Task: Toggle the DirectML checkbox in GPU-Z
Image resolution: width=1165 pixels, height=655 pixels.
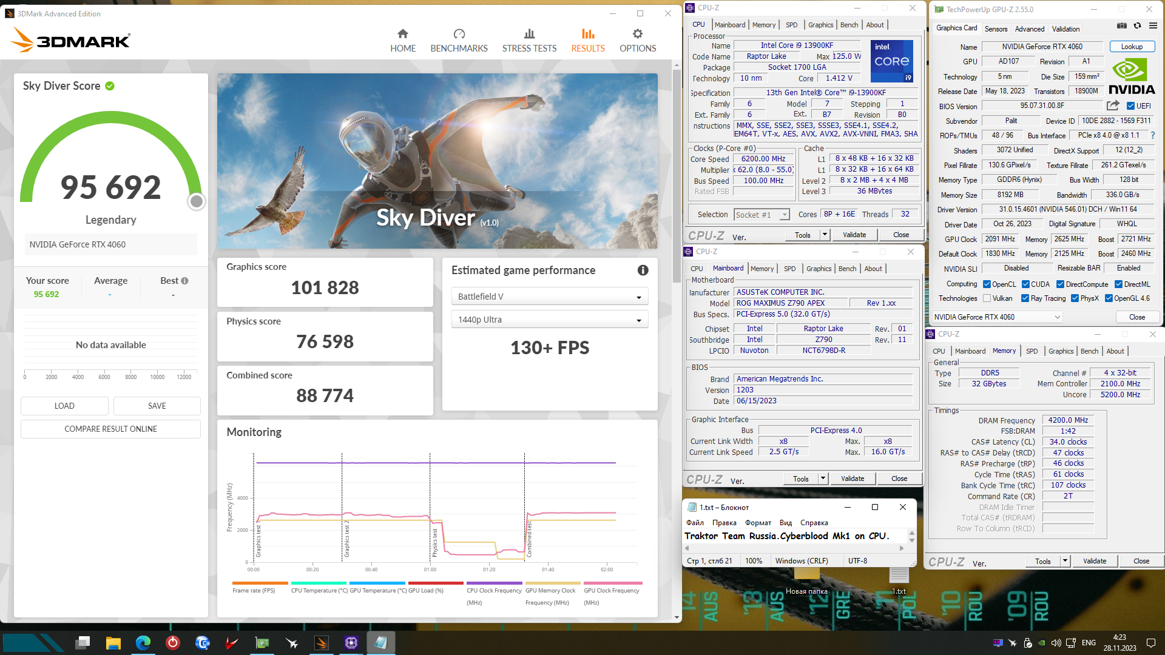Action: (x=1118, y=284)
